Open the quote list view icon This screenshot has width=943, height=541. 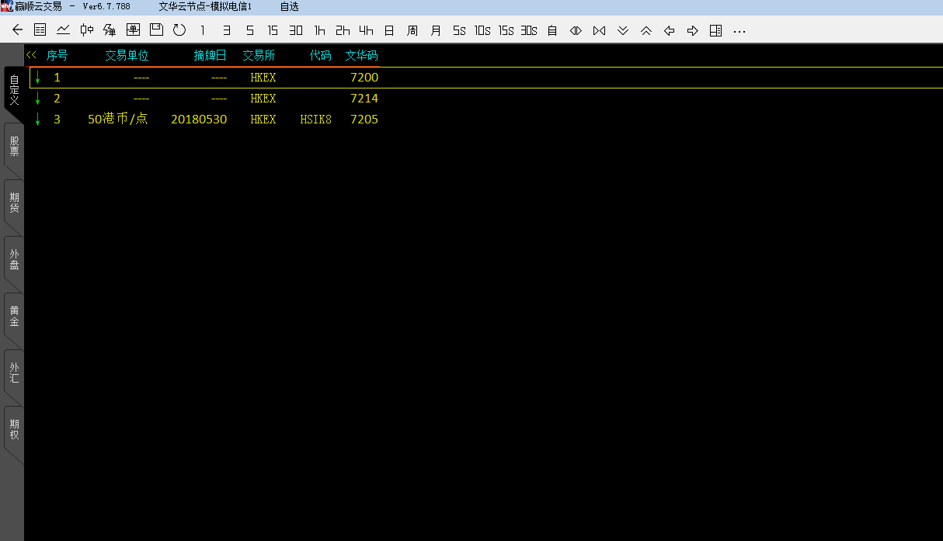point(40,30)
